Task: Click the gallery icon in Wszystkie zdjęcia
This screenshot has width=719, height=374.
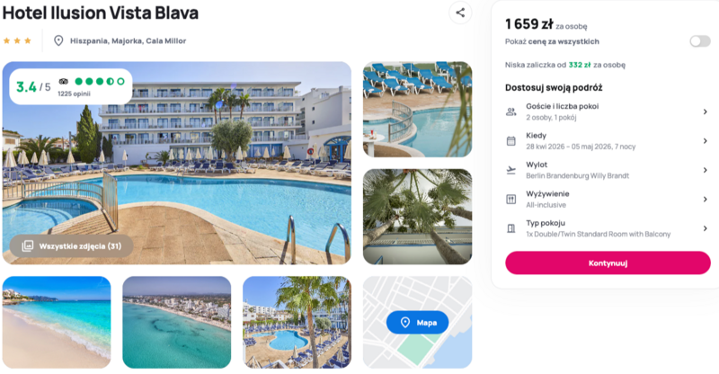Action: (x=28, y=246)
